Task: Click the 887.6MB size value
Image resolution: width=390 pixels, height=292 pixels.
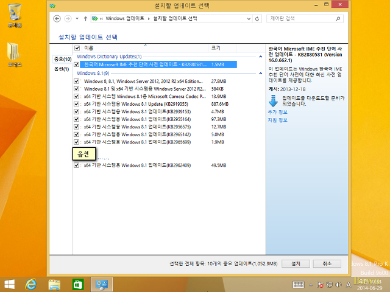Action: (x=220, y=104)
